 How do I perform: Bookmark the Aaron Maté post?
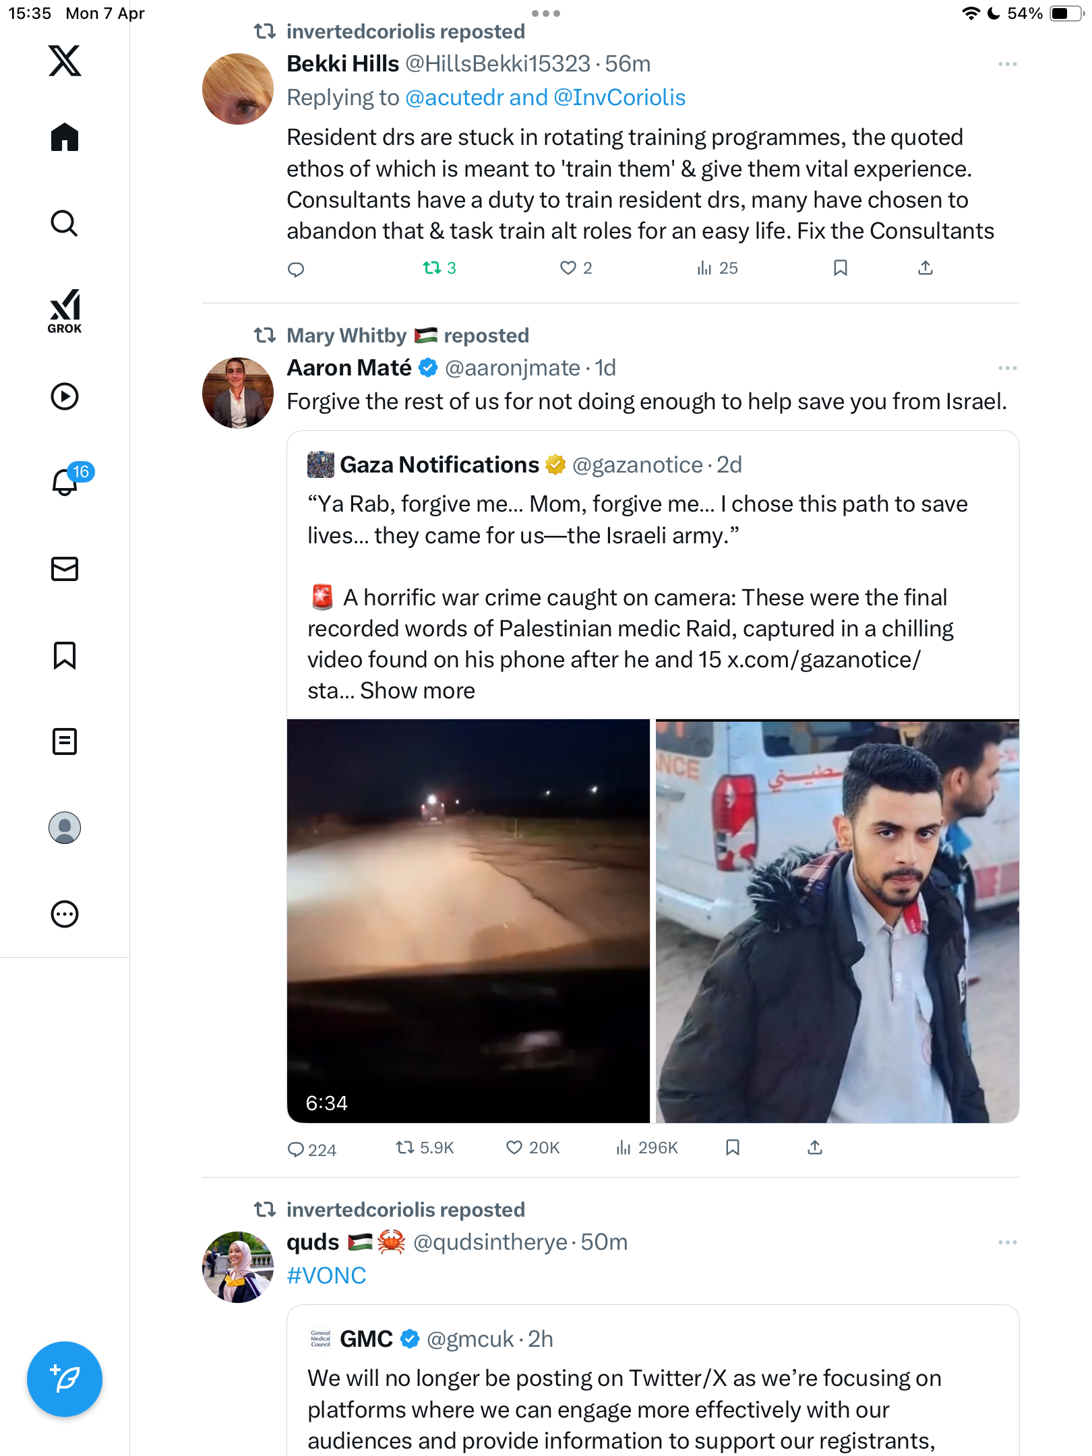coord(733,1148)
